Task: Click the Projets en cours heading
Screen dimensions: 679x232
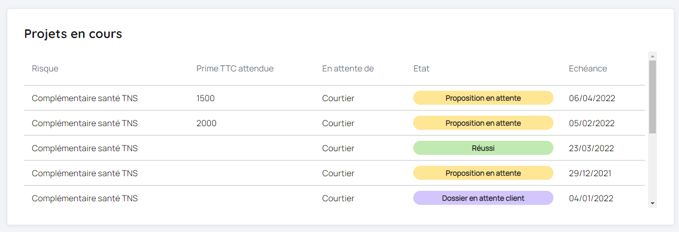Action: 73,34
